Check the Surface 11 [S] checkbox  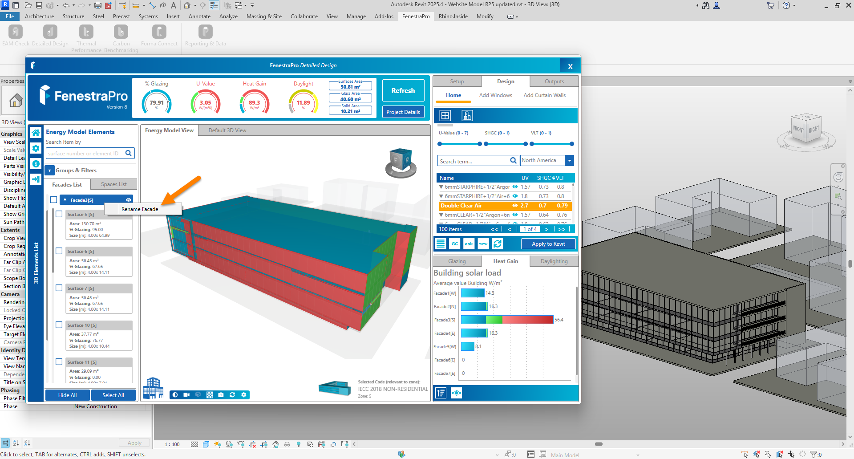click(x=59, y=362)
